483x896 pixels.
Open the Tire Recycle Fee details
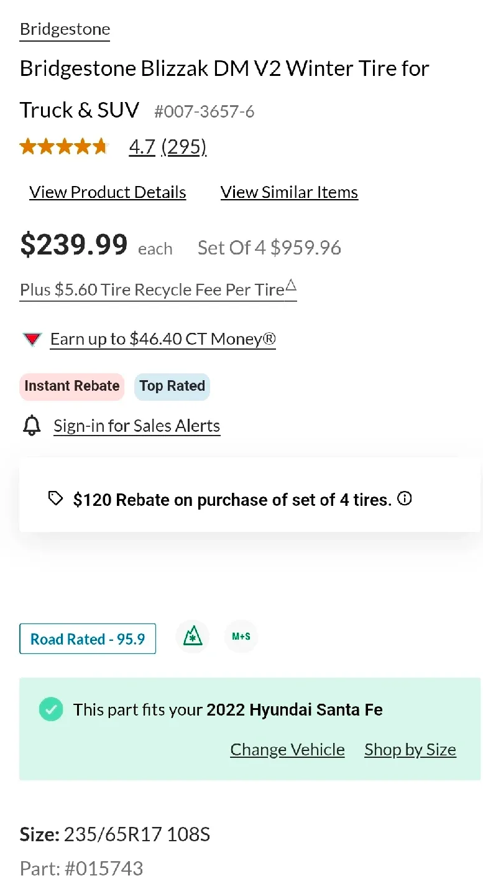(158, 290)
